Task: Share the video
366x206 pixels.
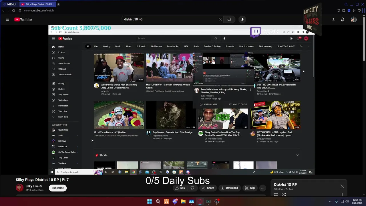Action: [x=208, y=188]
